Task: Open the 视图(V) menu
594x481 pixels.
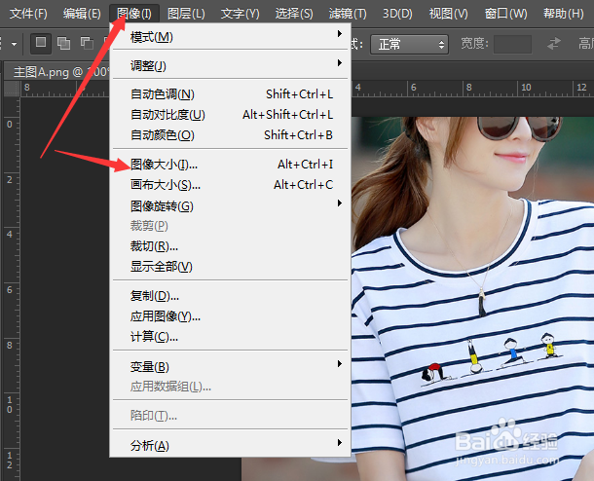Action: (448, 14)
